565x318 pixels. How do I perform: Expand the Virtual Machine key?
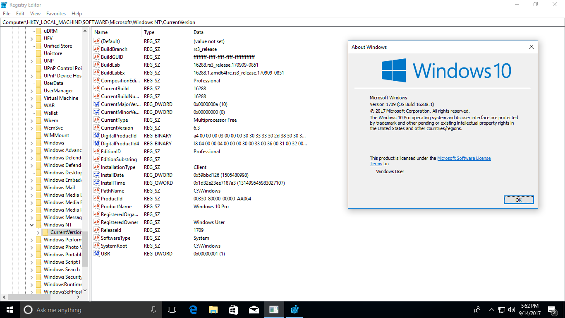click(x=32, y=98)
